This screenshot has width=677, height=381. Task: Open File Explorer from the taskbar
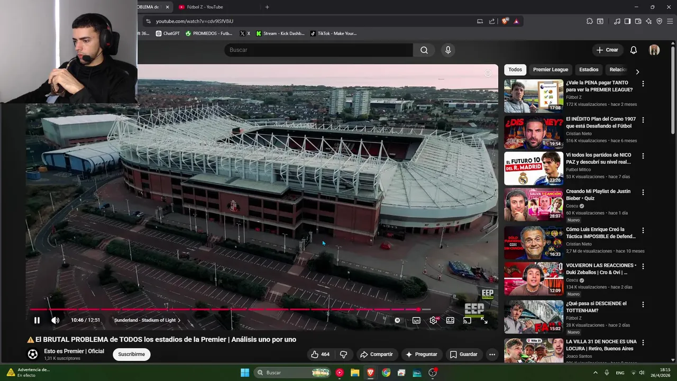point(355,373)
